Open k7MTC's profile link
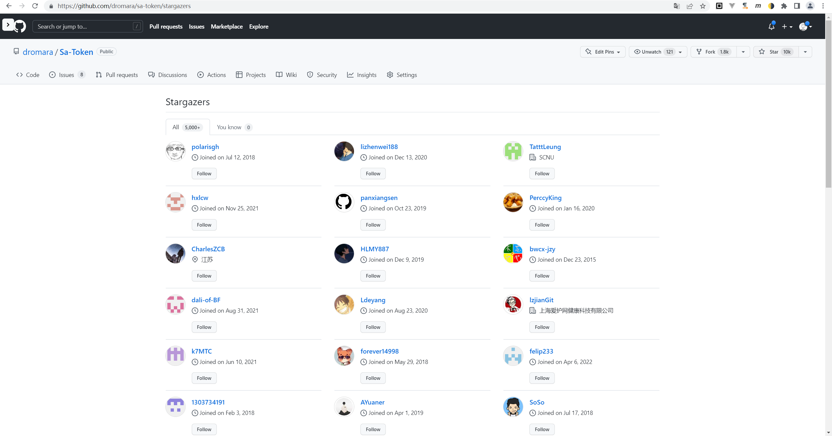This screenshot has width=832, height=436. (x=202, y=351)
